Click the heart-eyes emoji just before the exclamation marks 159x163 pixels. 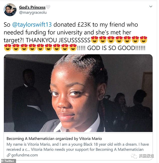pos(73,48)
